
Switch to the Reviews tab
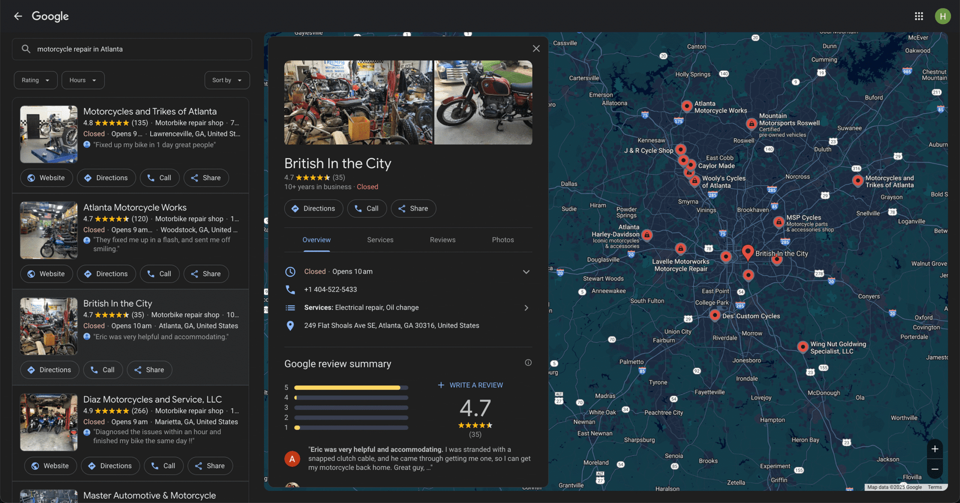point(443,240)
